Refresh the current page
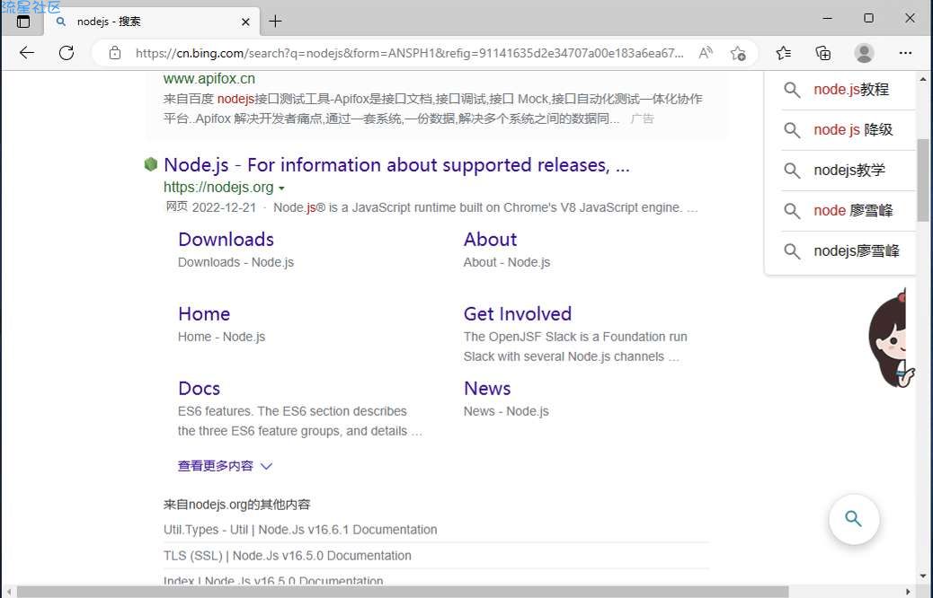This screenshot has width=933, height=598. (67, 53)
